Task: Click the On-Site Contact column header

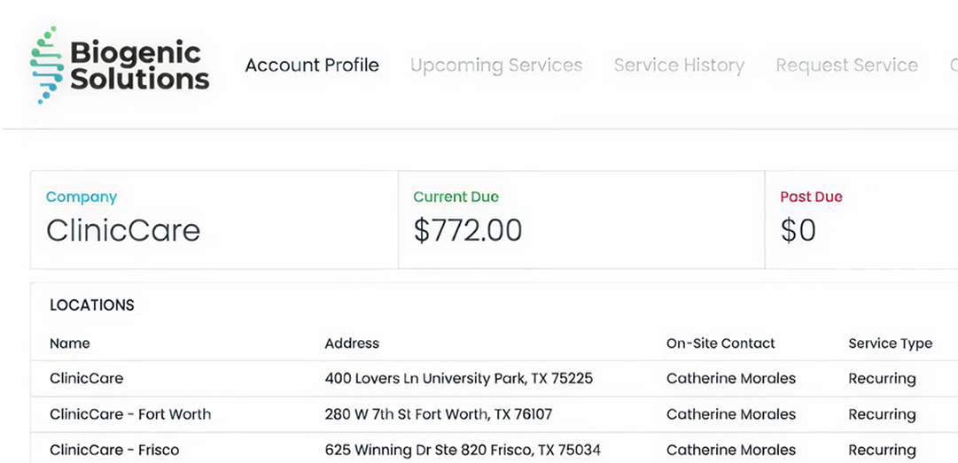Action: tap(720, 343)
